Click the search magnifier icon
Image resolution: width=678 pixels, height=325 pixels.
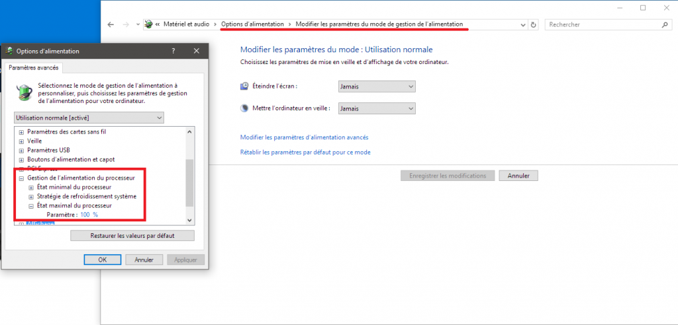point(665,25)
